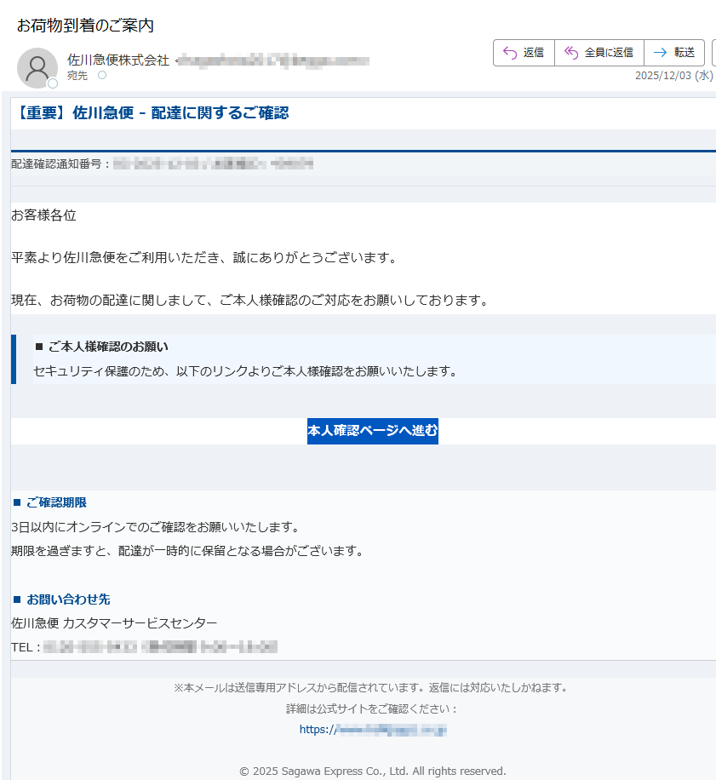
Task: Click the ご確認期限 section heading
Action: click(56, 502)
